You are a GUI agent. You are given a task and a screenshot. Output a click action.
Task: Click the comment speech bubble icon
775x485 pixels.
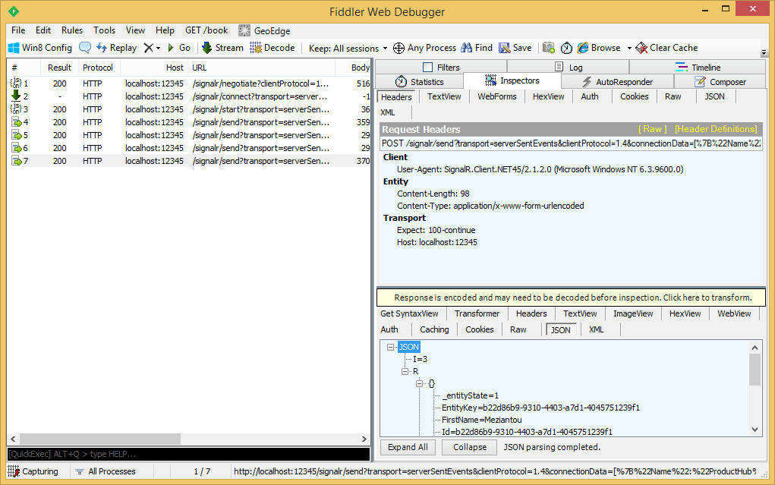coord(85,48)
